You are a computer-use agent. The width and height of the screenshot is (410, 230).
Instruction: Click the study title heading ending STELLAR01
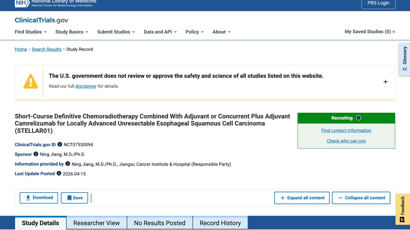(152, 123)
